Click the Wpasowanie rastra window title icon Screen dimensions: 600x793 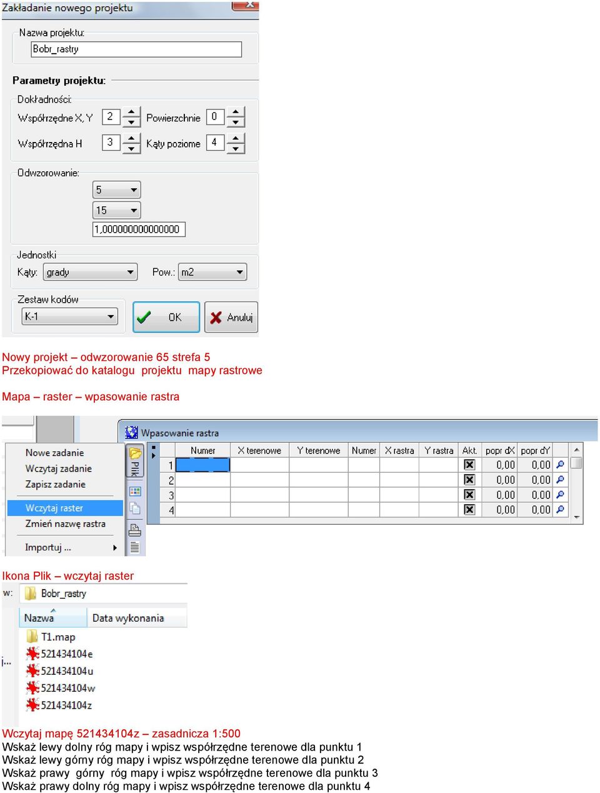[131, 432]
